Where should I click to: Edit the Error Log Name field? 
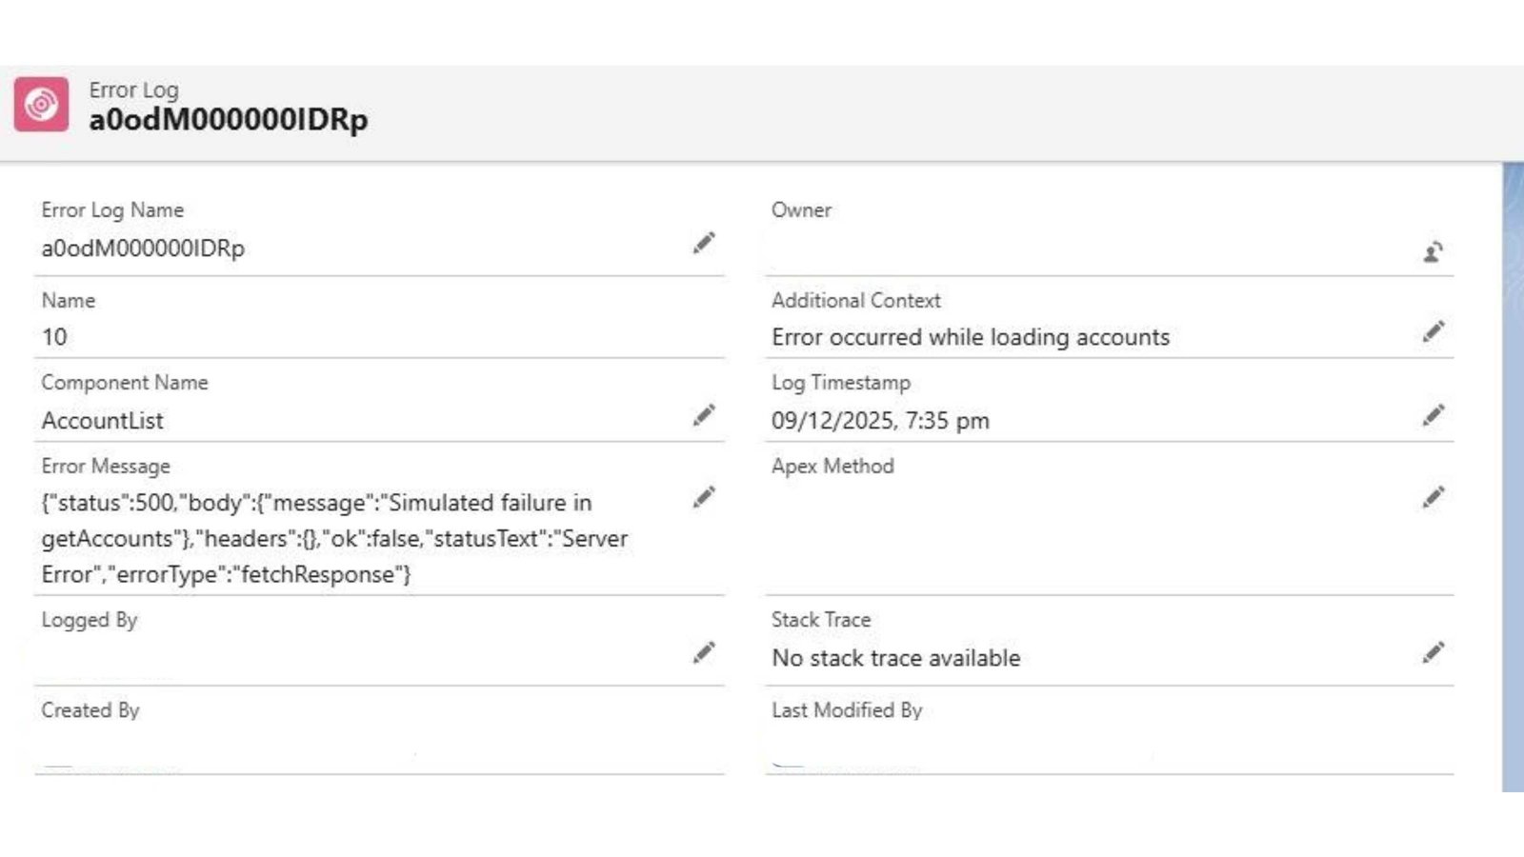[x=703, y=244]
